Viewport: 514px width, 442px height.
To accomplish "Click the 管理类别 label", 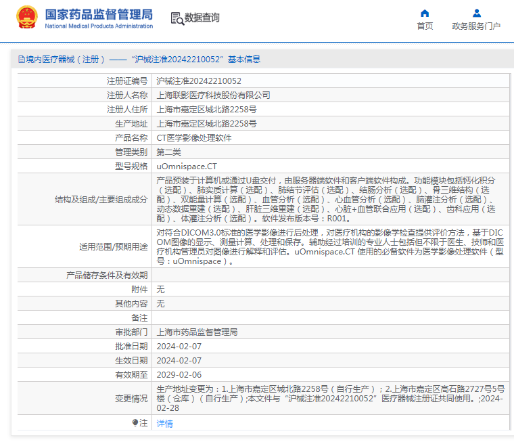I will (131, 152).
